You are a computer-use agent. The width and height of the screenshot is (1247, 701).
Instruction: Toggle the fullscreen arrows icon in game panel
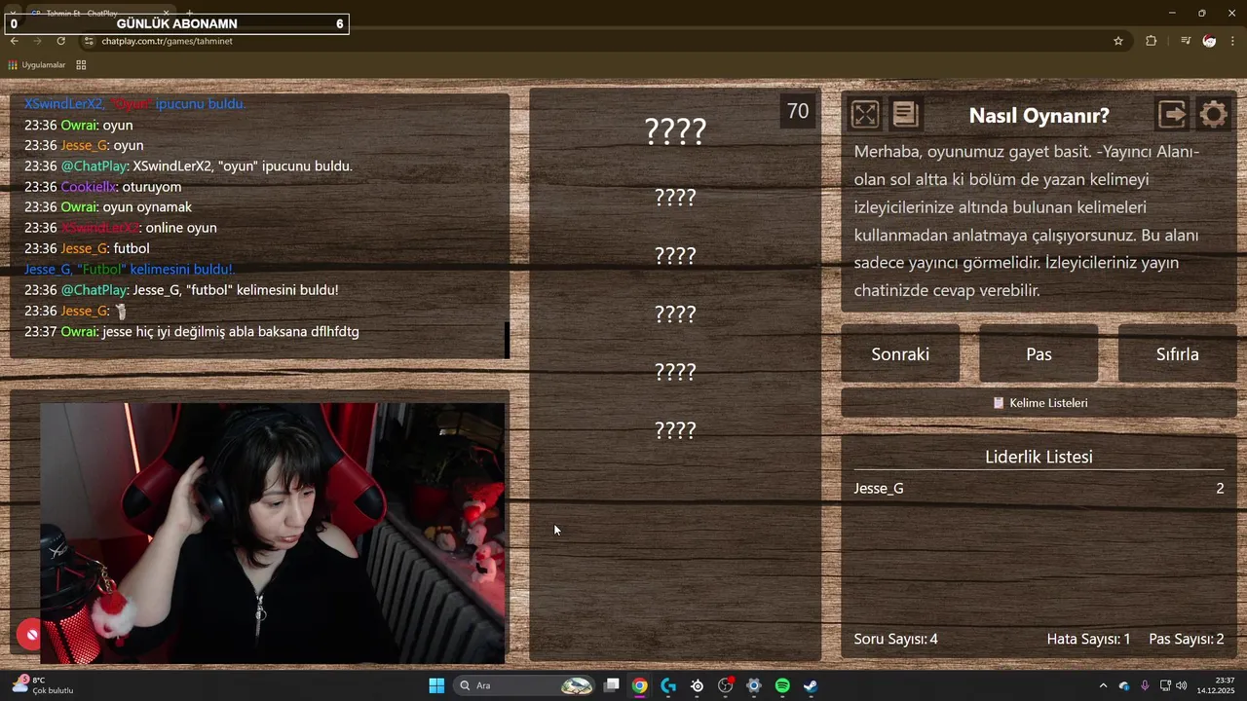[865, 115]
